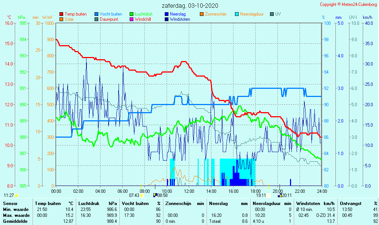Click the moon icon beside 20:11
This screenshot has height=225, width=379.
(280, 195)
